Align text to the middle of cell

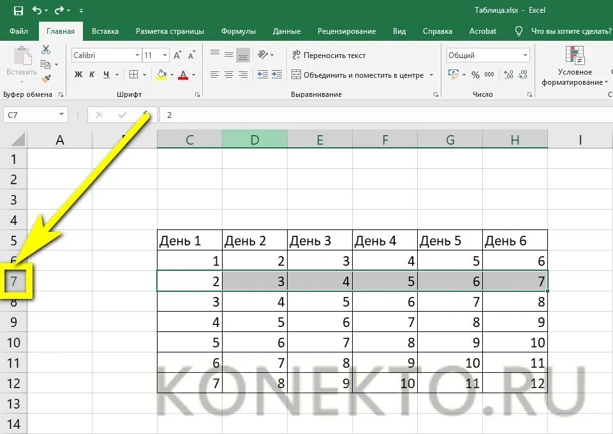pos(229,54)
